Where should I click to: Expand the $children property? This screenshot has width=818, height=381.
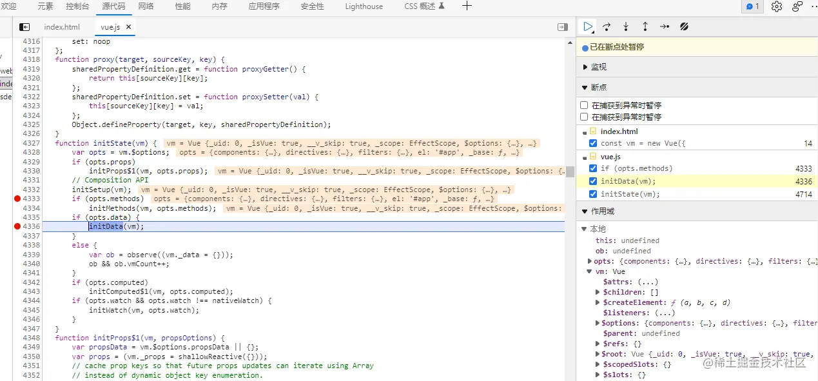(598, 292)
